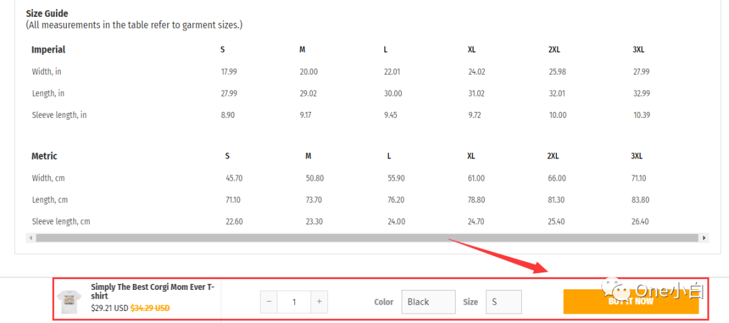The height and width of the screenshot is (323, 729).
Task: Click the 3XL header in Imperial table
Action: click(x=639, y=50)
